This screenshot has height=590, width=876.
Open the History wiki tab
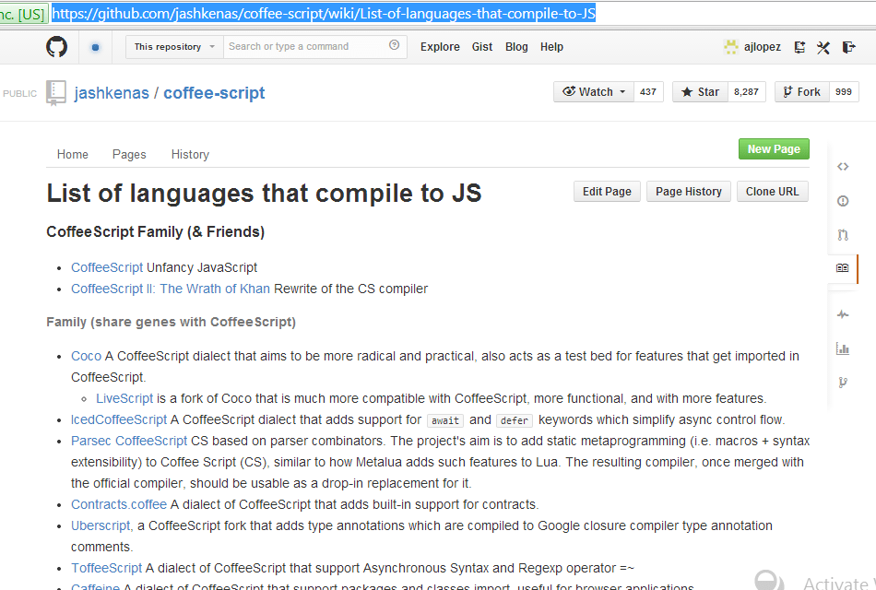coord(190,154)
